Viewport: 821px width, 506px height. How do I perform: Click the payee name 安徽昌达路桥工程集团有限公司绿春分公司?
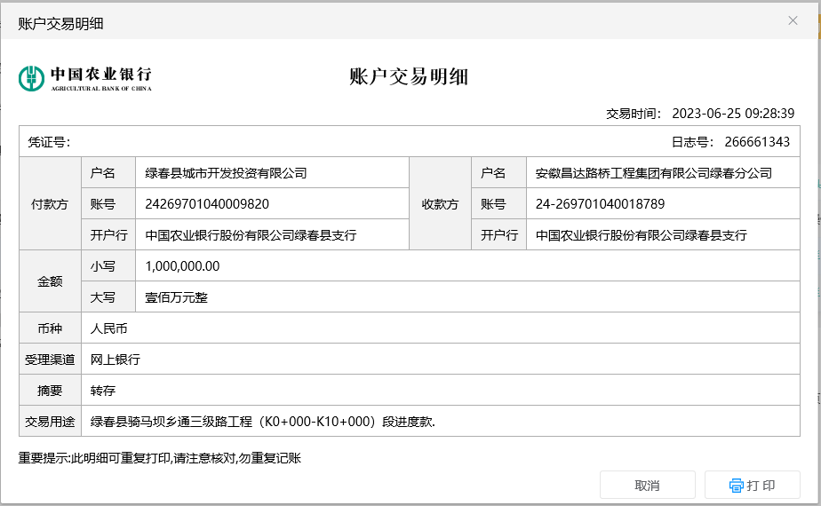(653, 173)
